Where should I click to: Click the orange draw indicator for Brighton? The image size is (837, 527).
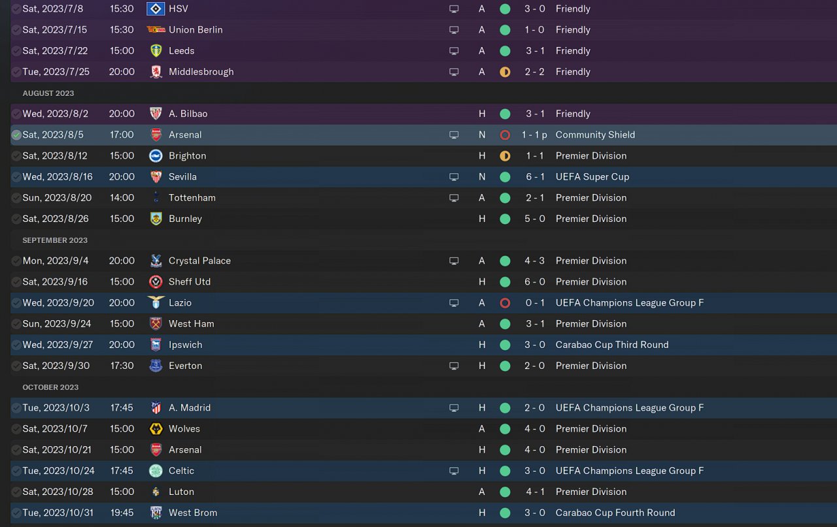505,156
